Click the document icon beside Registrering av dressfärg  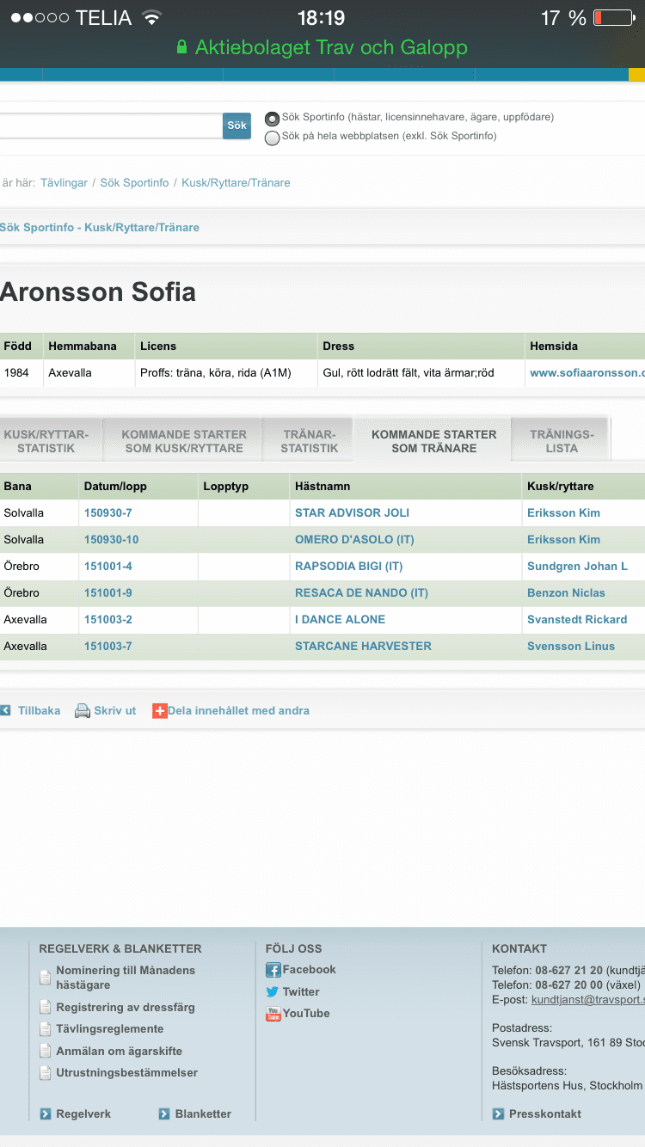pyautogui.click(x=46, y=1008)
